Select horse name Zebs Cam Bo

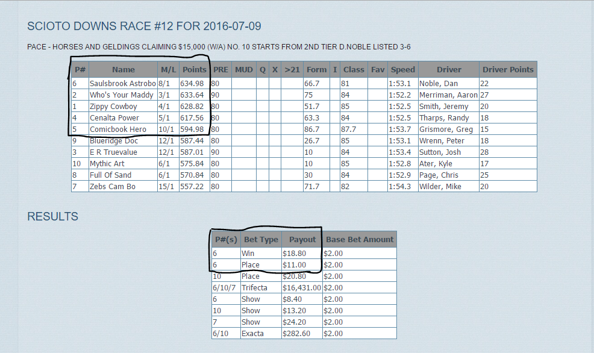click(113, 186)
